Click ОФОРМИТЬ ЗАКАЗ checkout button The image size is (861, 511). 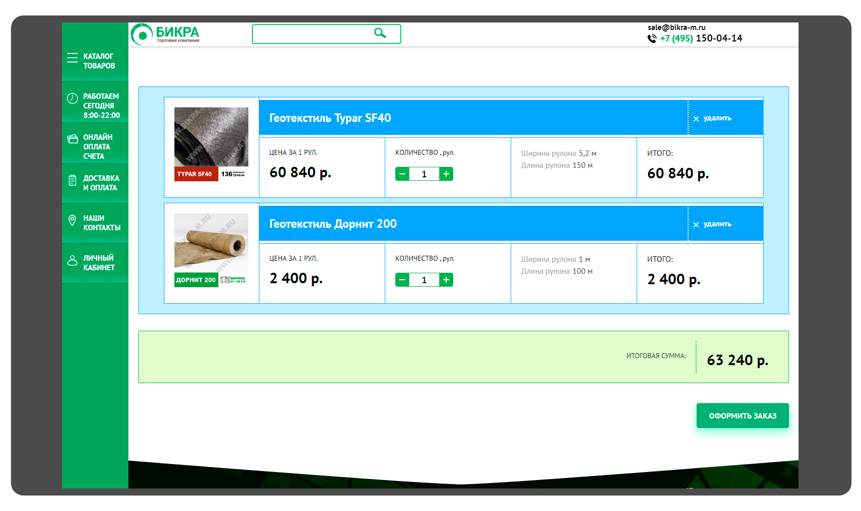[743, 416]
